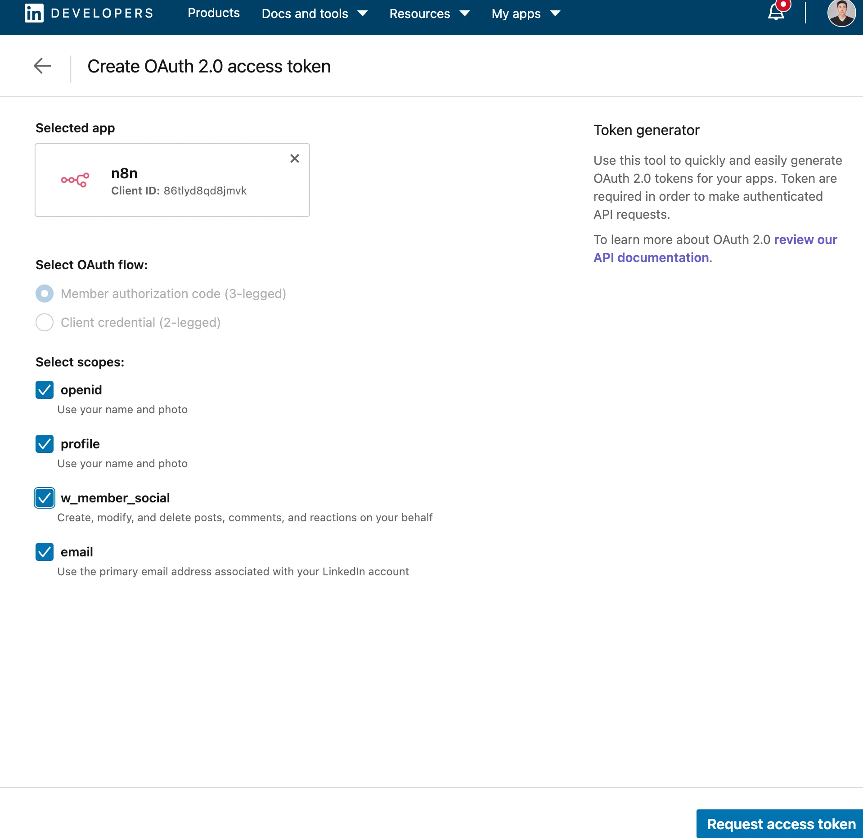Click the n8n app name
The height and width of the screenshot is (840, 863).
[125, 173]
